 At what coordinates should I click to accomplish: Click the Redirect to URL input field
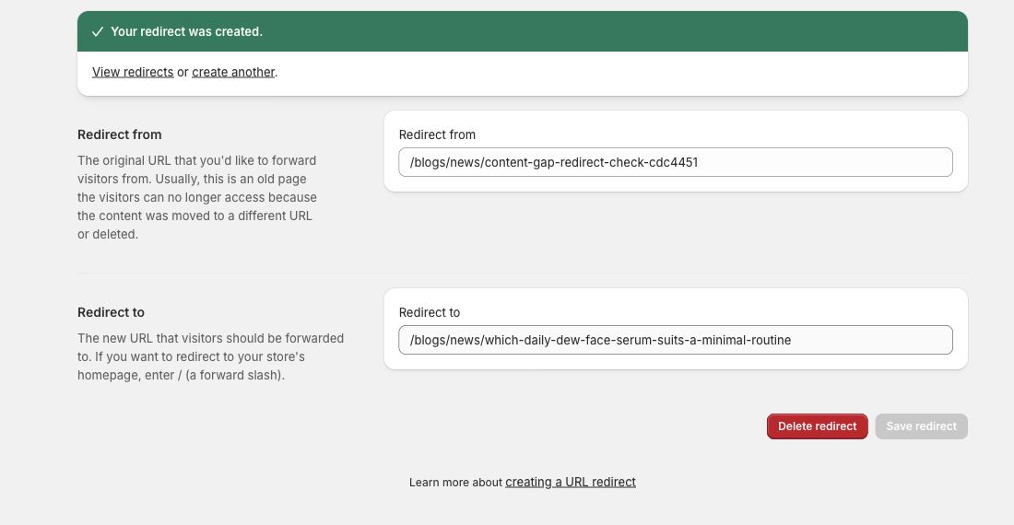(x=675, y=340)
